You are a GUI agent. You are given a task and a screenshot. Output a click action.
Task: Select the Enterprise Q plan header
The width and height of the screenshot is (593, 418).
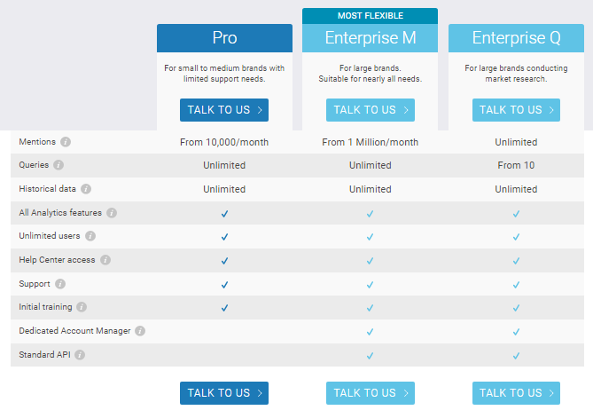point(516,38)
